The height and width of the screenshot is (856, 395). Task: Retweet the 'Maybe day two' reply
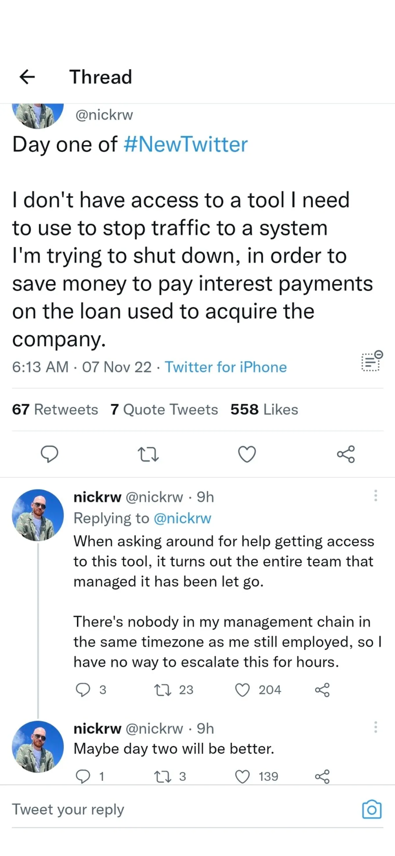point(163,777)
